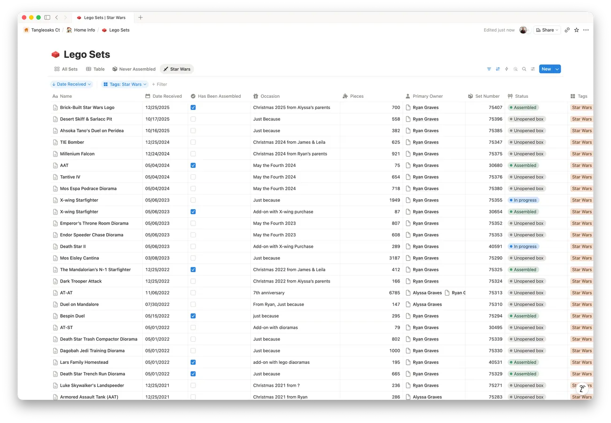Click pieces value 6785 for AT-AT
Image resolution: width=611 pixels, height=423 pixels.
[394, 293]
